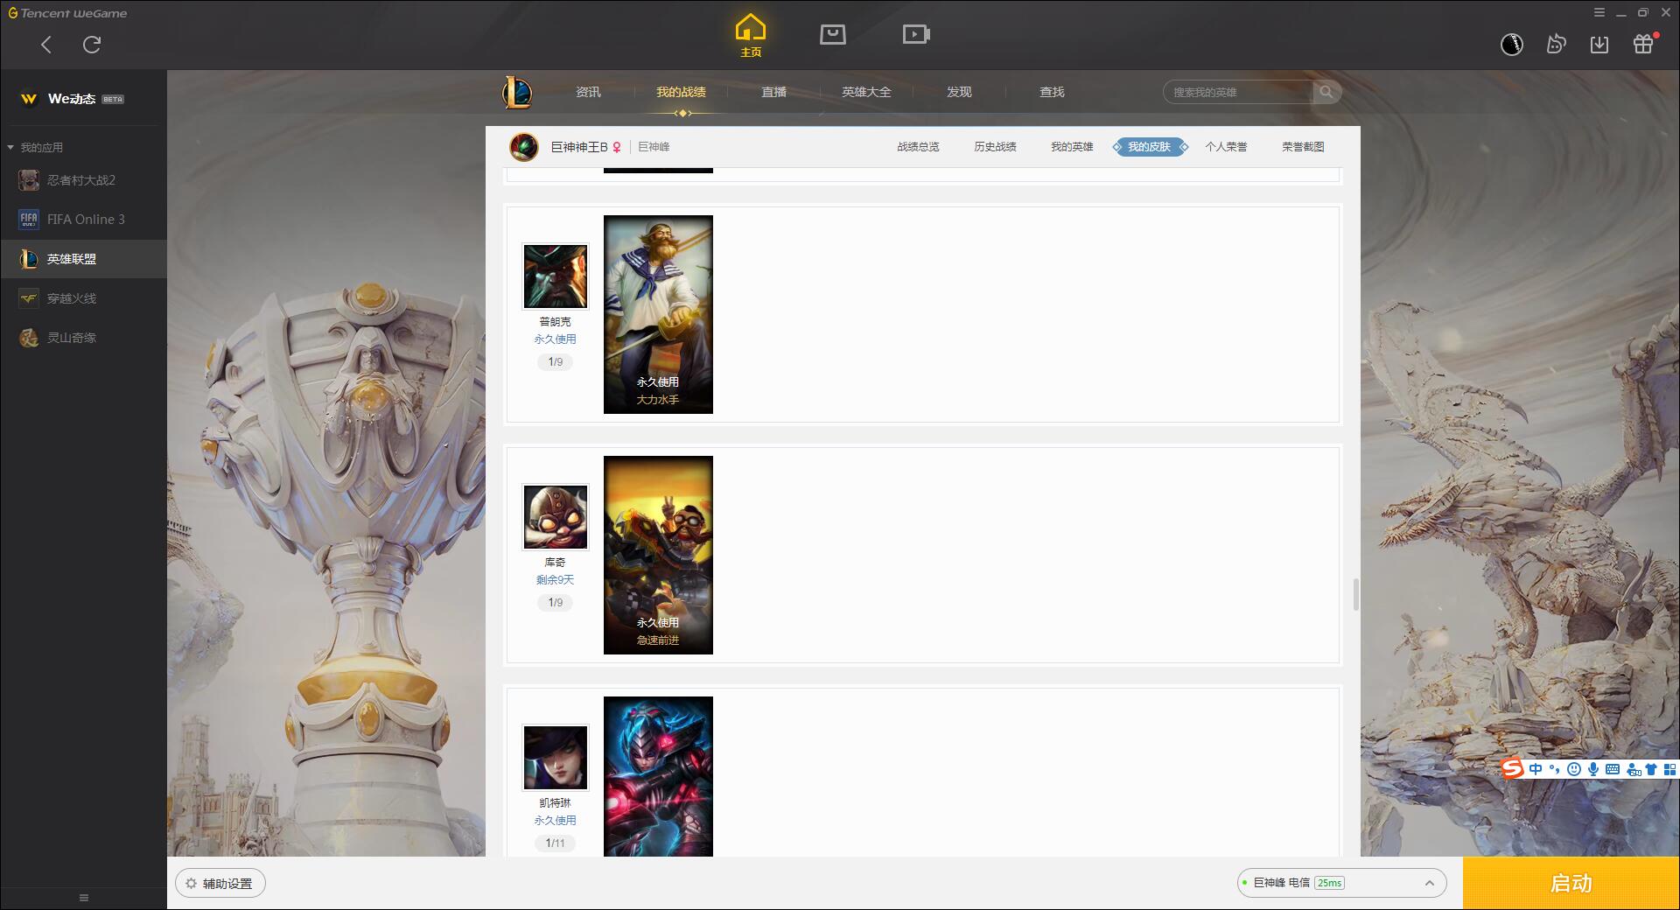Open the gift box icon

(x=1643, y=44)
